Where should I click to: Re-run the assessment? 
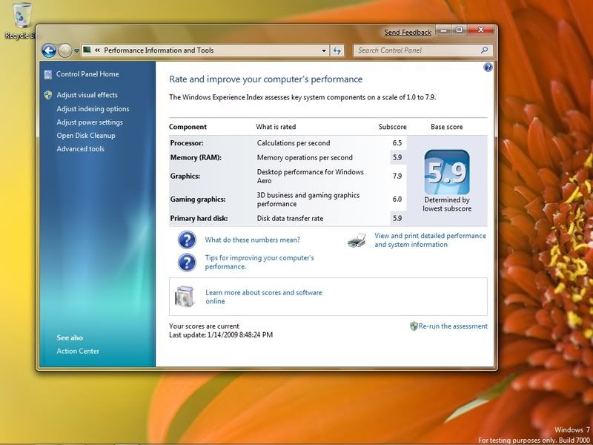453,326
